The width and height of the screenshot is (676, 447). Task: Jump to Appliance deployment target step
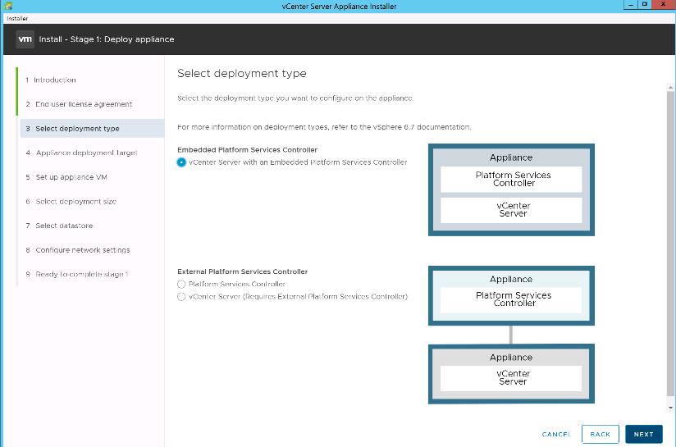tap(85, 153)
